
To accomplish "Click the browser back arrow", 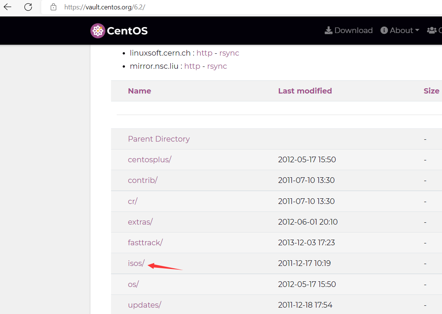I will (8, 7).
